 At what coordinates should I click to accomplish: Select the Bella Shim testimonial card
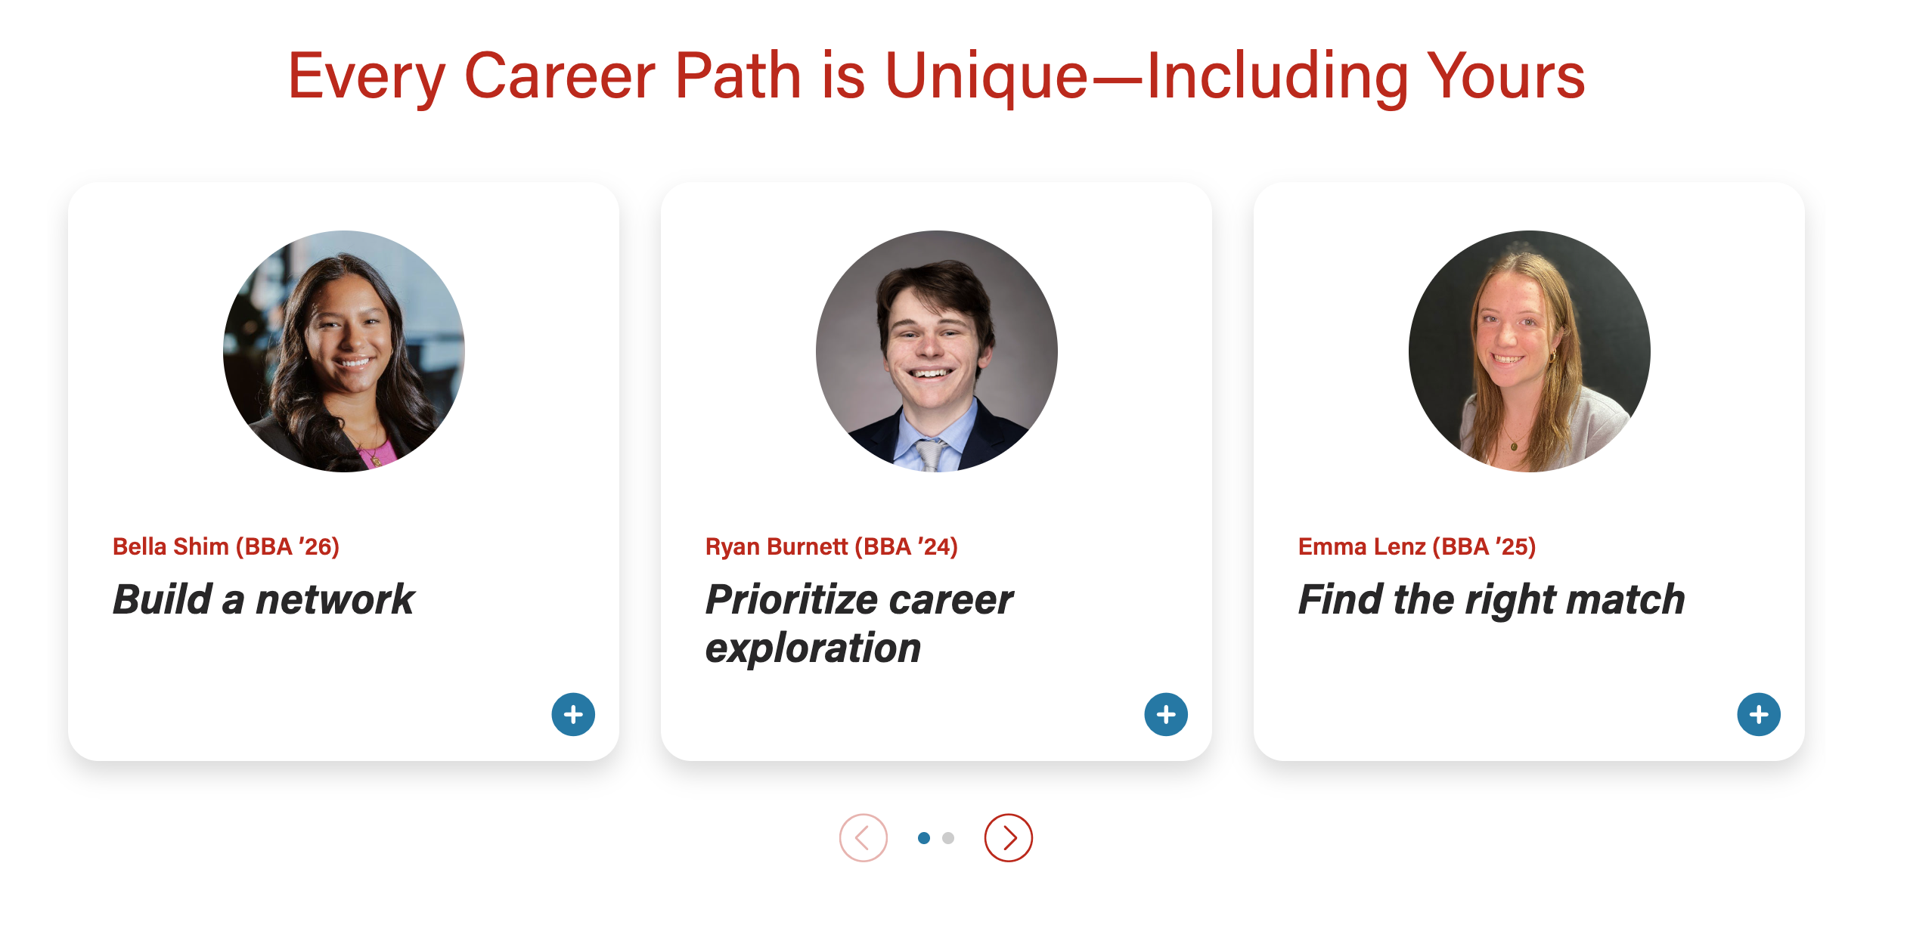pyautogui.click(x=344, y=680)
